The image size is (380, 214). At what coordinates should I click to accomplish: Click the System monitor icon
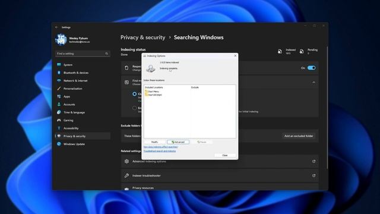(x=59, y=65)
